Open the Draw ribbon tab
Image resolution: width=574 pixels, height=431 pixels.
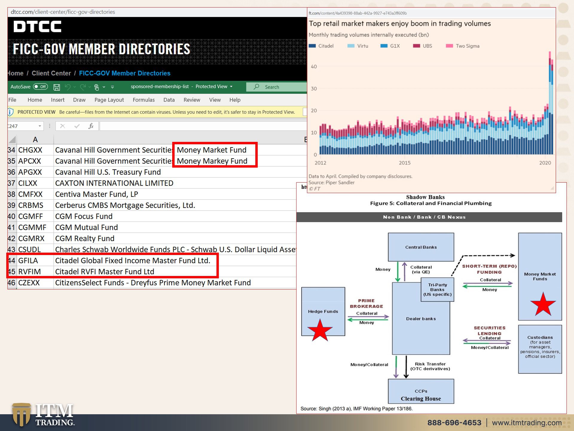click(x=79, y=100)
